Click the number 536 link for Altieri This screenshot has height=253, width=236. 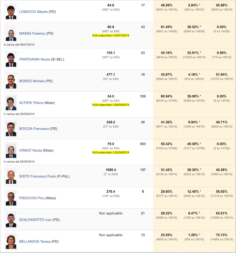click(x=143, y=96)
